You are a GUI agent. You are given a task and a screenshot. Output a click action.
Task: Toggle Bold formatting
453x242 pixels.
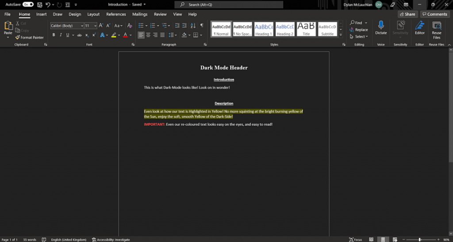pos(54,35)
